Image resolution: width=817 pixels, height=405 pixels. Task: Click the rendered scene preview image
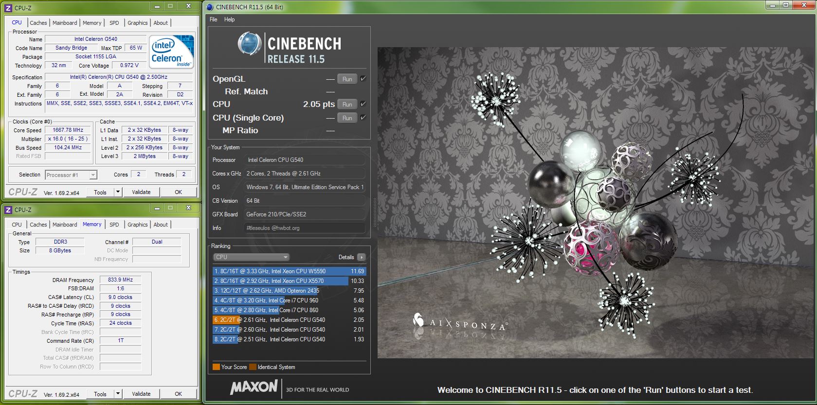[595, 203]
